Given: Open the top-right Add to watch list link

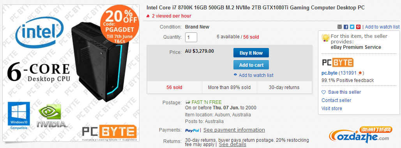Looking at the screenshot, I should [x=382, y=27].
